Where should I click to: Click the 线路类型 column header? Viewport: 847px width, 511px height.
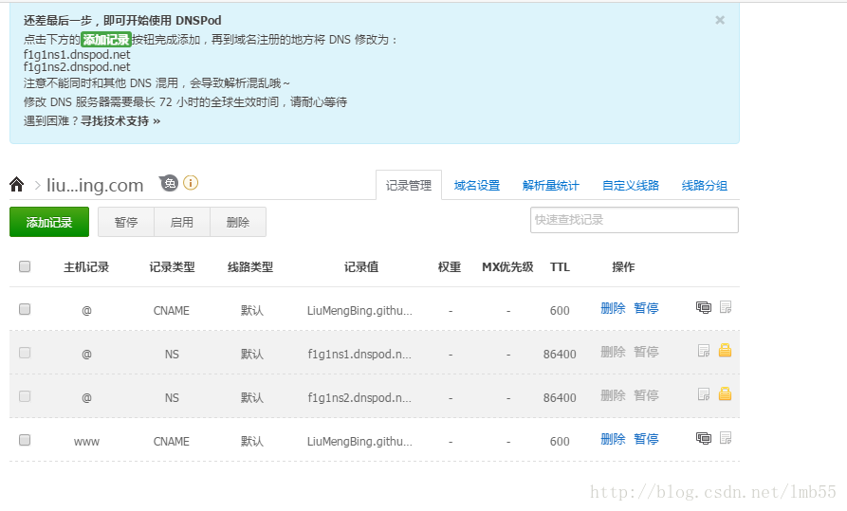click(x=250, y=266)
